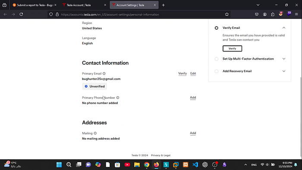The image size is (302, 170).
Task: Open Privacy & Legal footer link
Action: click(160, 155)
